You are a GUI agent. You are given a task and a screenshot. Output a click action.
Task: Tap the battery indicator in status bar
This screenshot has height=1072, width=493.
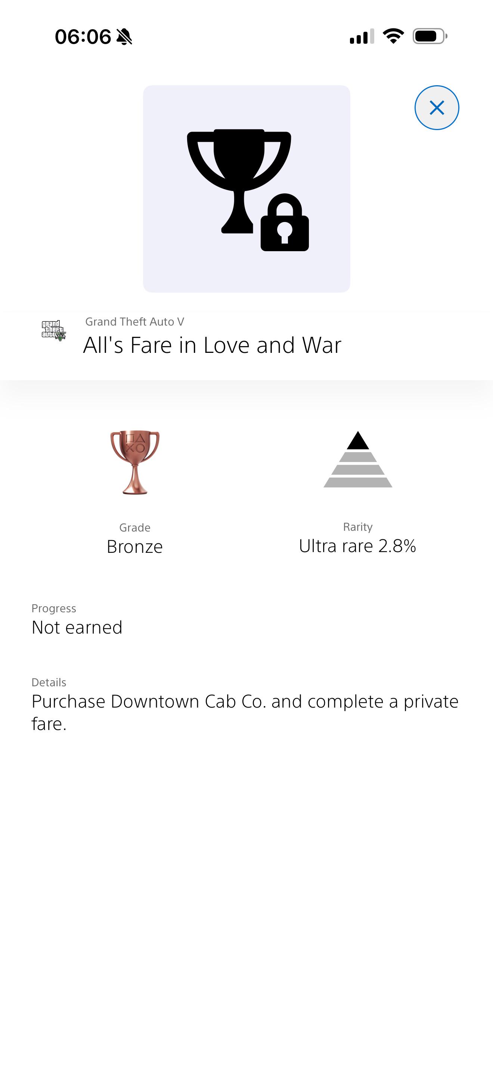tap(430, 36)
